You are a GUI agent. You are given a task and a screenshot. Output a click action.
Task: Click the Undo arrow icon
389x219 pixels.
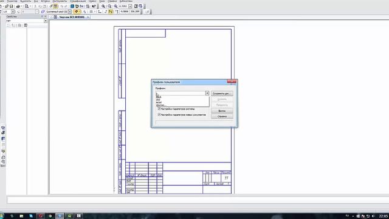(x=61, y=6)
